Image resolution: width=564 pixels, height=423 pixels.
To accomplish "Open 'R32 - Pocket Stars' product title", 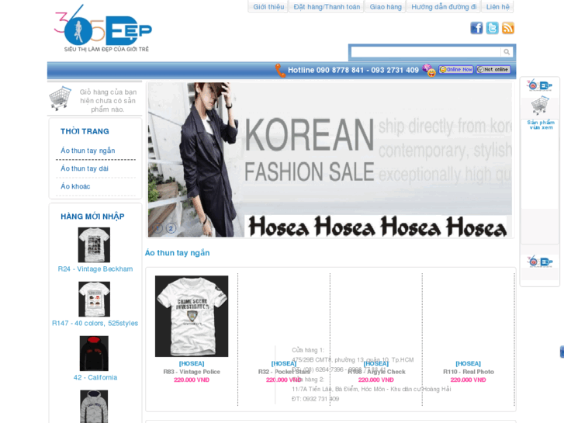I will point(284,372).
